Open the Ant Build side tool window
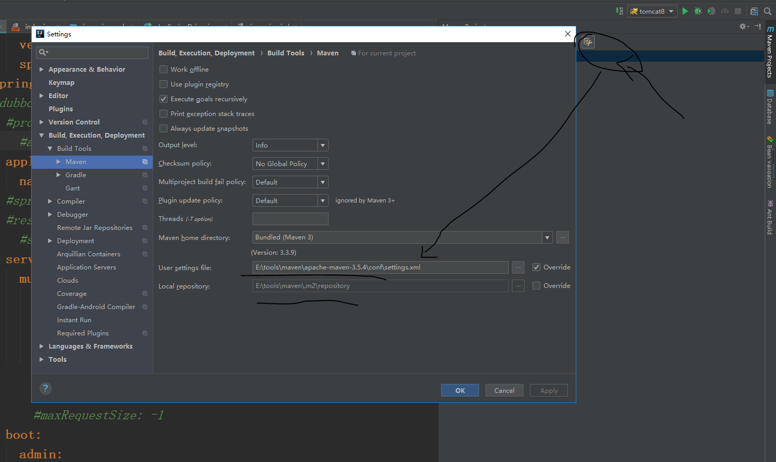The height and width of the screenshot is (462, 776). tap(770, 217)
